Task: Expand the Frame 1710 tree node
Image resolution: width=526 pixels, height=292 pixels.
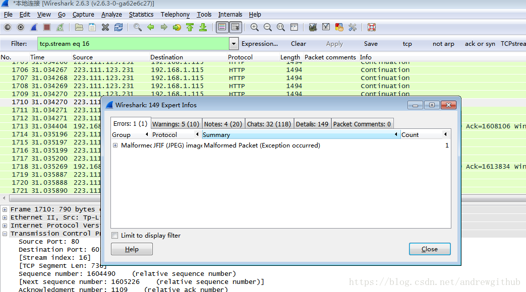Action: click(5, 209)
